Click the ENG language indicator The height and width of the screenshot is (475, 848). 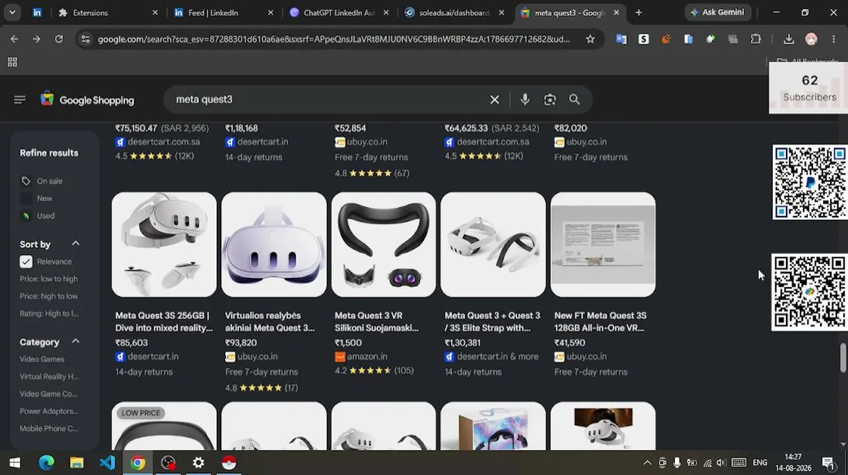(x=760, y=462)
